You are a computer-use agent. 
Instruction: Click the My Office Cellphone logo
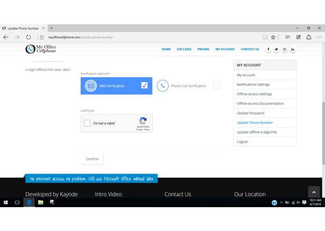(x=41, y=49)
